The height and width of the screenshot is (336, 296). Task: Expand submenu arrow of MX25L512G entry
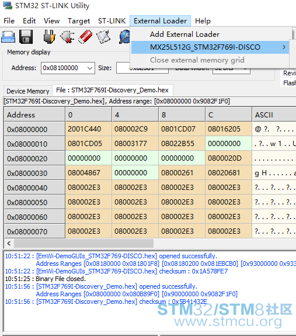284,47
